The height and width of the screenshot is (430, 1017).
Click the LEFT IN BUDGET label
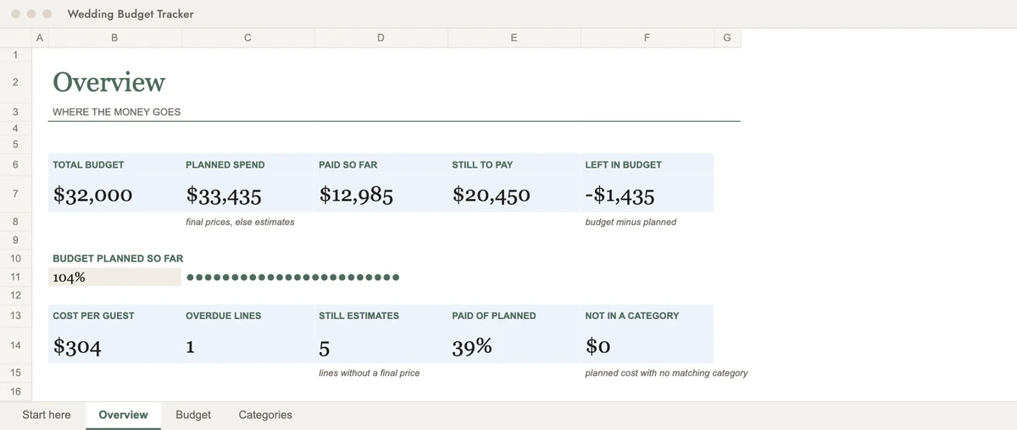[623, 164]
